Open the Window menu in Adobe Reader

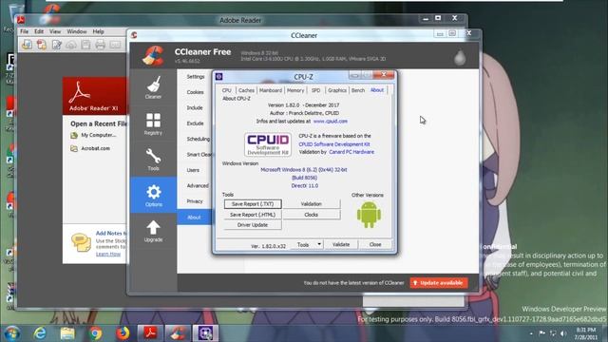click(x=77, y=31)
